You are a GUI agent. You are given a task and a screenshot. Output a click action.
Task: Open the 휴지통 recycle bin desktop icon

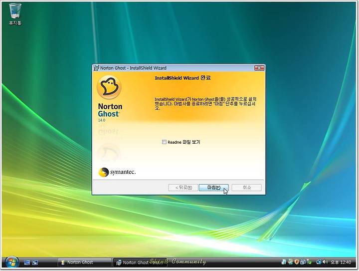[15, 14]
